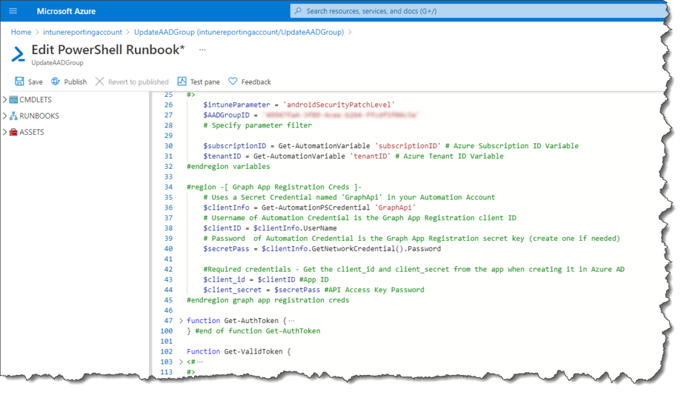Expand folded comment block at line 103
The image size is (684, 395).
pyautogui.click(x=181, y=362)
